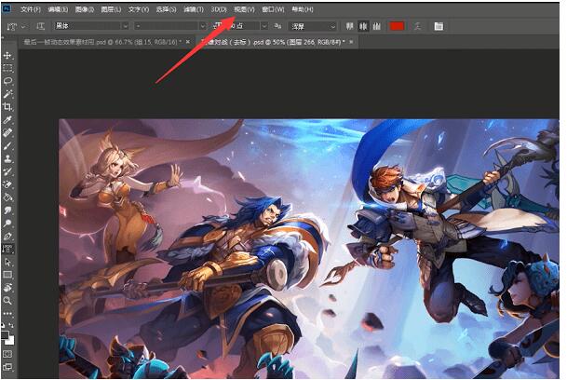Select the Zoom tool
The height and width of the screenshot is (380, 567).
tap(7, 301)
